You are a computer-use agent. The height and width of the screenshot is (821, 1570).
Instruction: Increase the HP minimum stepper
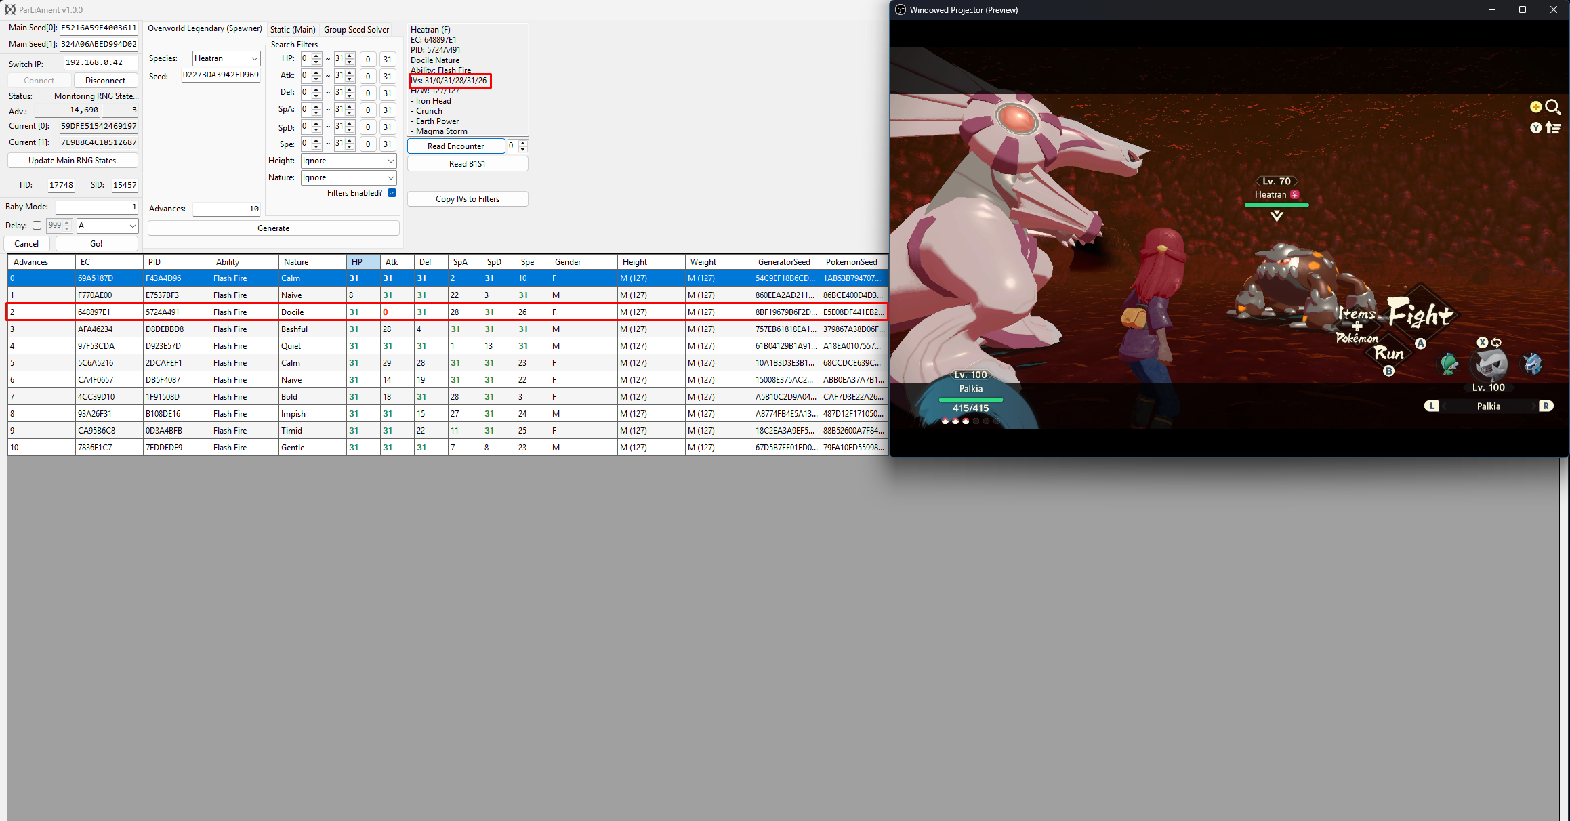(x=316, y=56)
